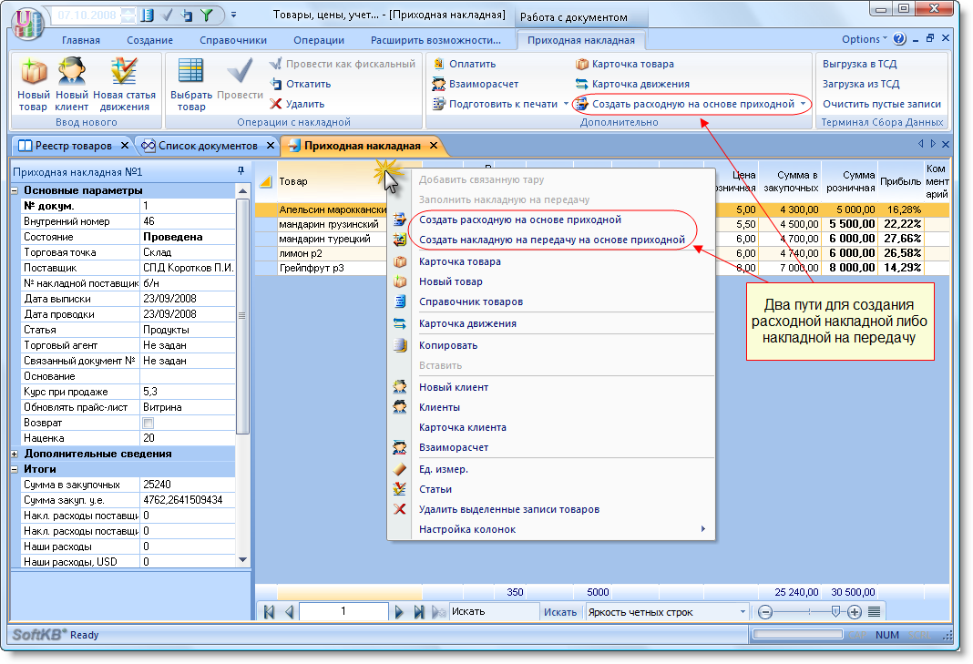Open dropdown arrow beside ribbon Создать расходную
This screenshot has height=664, width=973.
(x=803, y=104)
